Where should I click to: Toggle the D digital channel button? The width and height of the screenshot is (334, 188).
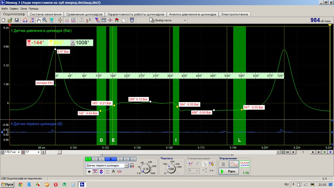(133, 159)
